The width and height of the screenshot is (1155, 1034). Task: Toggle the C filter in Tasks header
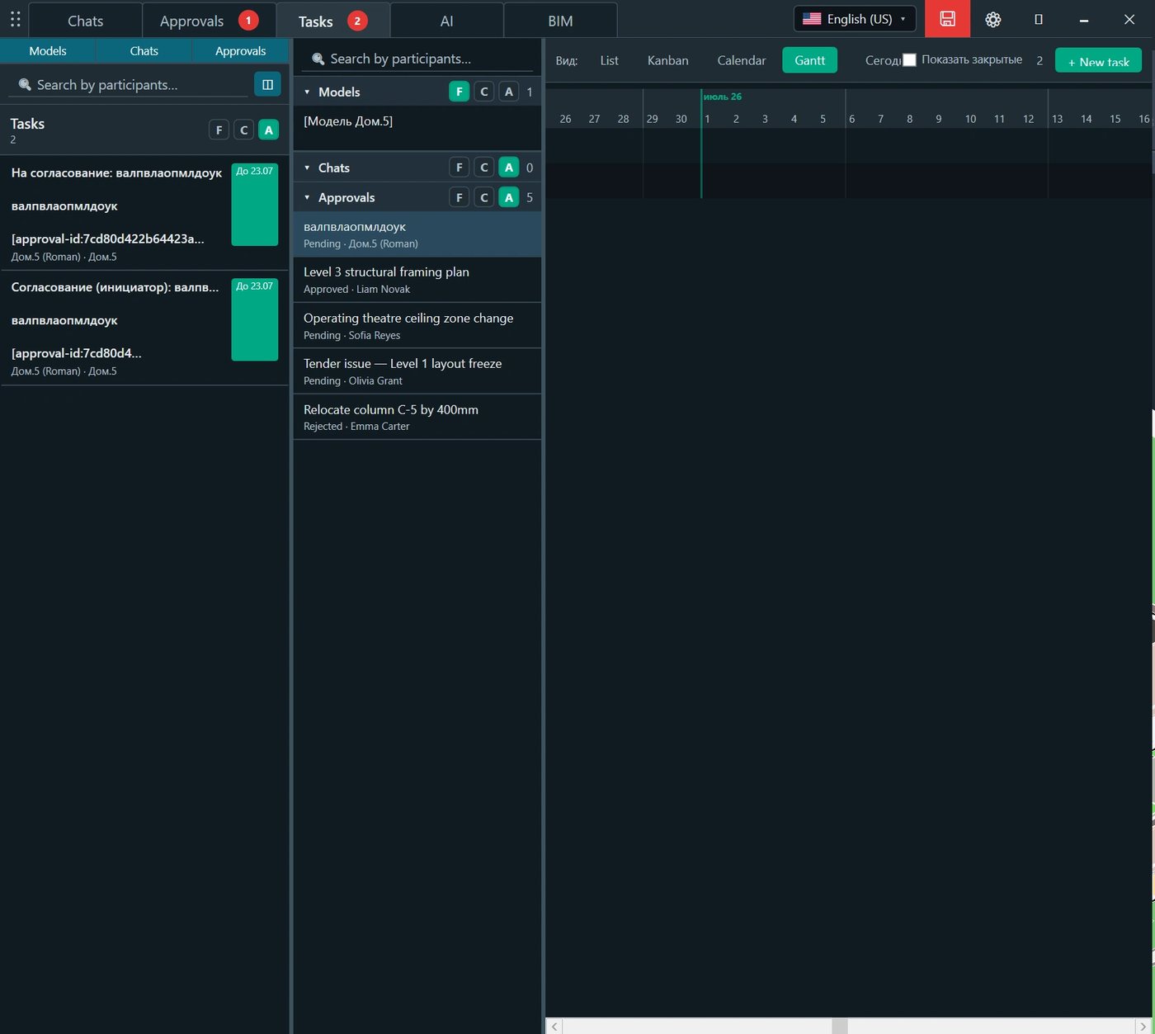[243, 130]
